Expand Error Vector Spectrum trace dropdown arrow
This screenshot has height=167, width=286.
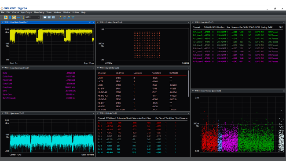click(193, 91)
